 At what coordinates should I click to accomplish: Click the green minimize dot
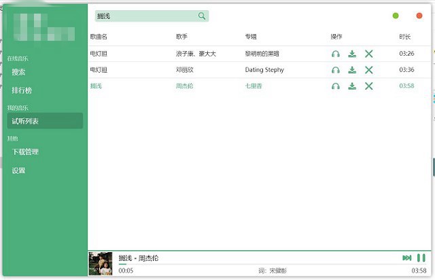point(396,16)
